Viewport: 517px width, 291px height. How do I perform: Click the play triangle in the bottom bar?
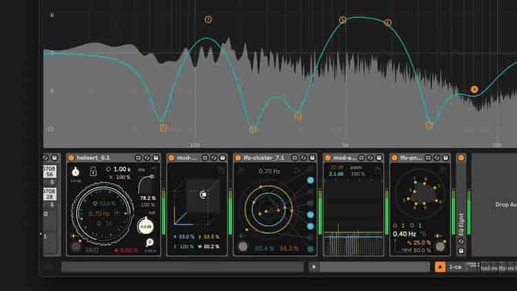point(314,267)
